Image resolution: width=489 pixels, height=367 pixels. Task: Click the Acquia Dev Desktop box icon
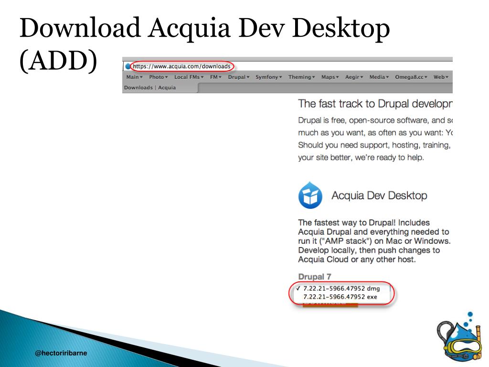pos(310,195)
